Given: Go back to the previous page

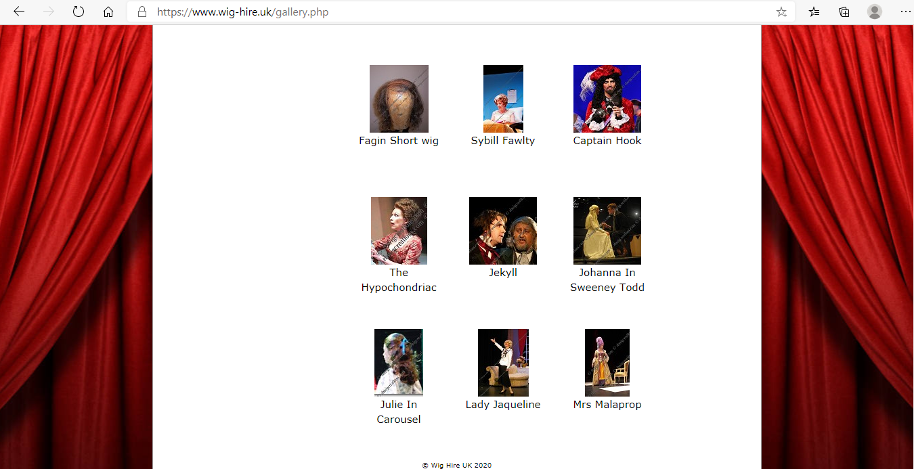Looking at the screenshot, I should tap(19, 12).
